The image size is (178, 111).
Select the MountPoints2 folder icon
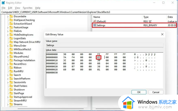11,57
